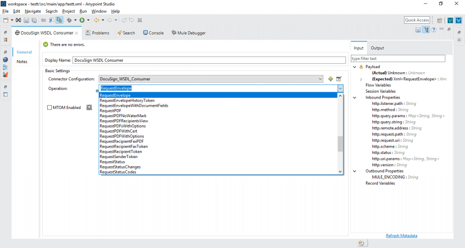Click the globe icon in left sidebar

click(5, 60)
